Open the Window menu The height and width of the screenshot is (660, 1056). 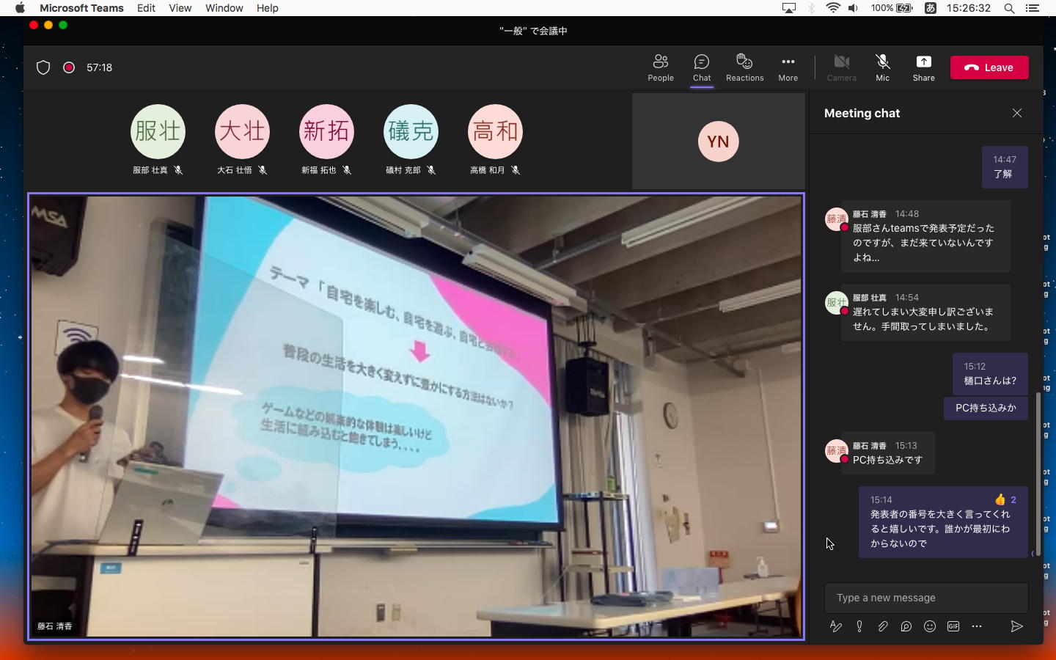tap(224, 8)
